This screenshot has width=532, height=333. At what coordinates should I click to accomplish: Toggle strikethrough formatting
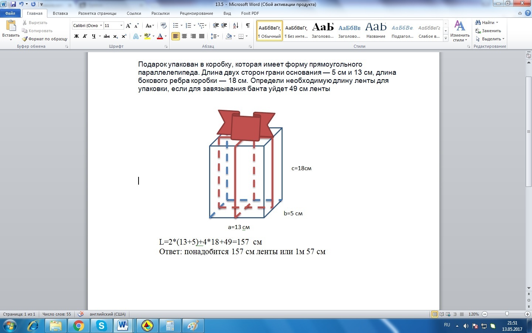pyautogui.click(x=107, y=36)
